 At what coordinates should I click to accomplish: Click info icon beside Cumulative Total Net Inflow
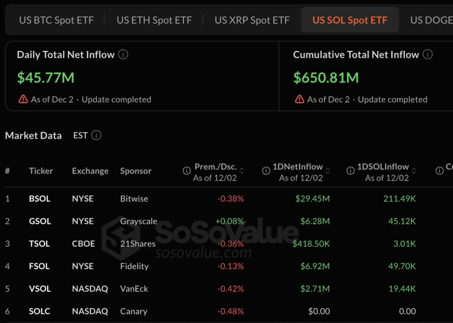(x=428, y=54)
